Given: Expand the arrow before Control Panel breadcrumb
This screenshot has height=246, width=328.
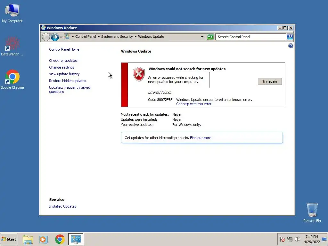Looking at the screenshot, I should pyautogui.click(x=73, y=37).
